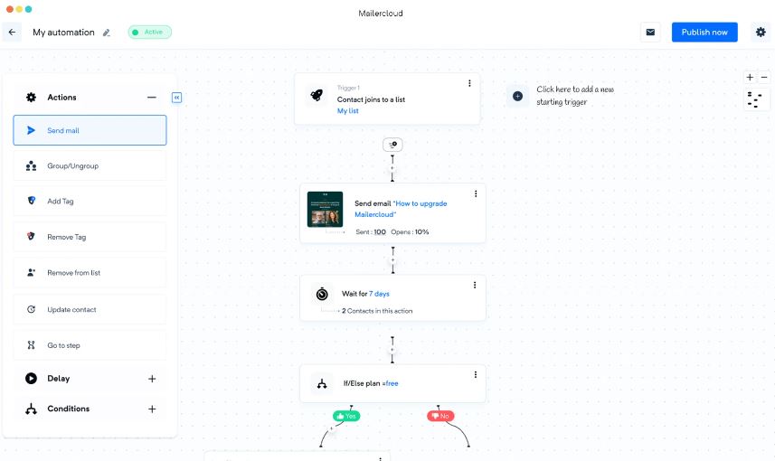Open the My list link
Image resolution: width=775 pixels, height=461 pixels.
tap(348, 110)
